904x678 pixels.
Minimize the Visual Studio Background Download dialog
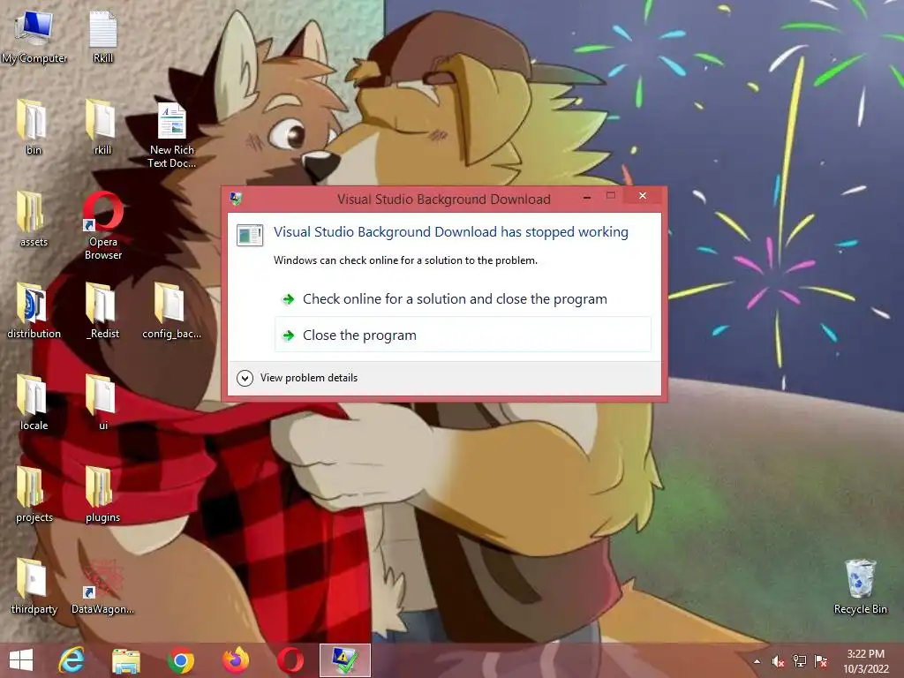(587, 197)
